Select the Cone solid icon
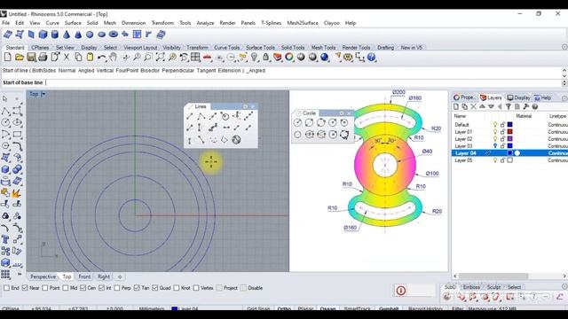Screen dimensions: 568x319 (x=67, y=35)
